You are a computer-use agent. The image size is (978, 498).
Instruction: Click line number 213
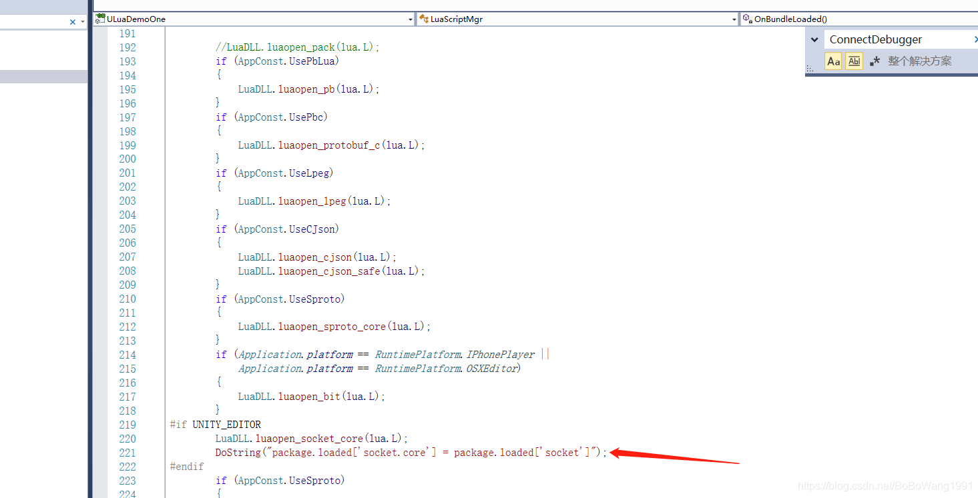[127, 341]
